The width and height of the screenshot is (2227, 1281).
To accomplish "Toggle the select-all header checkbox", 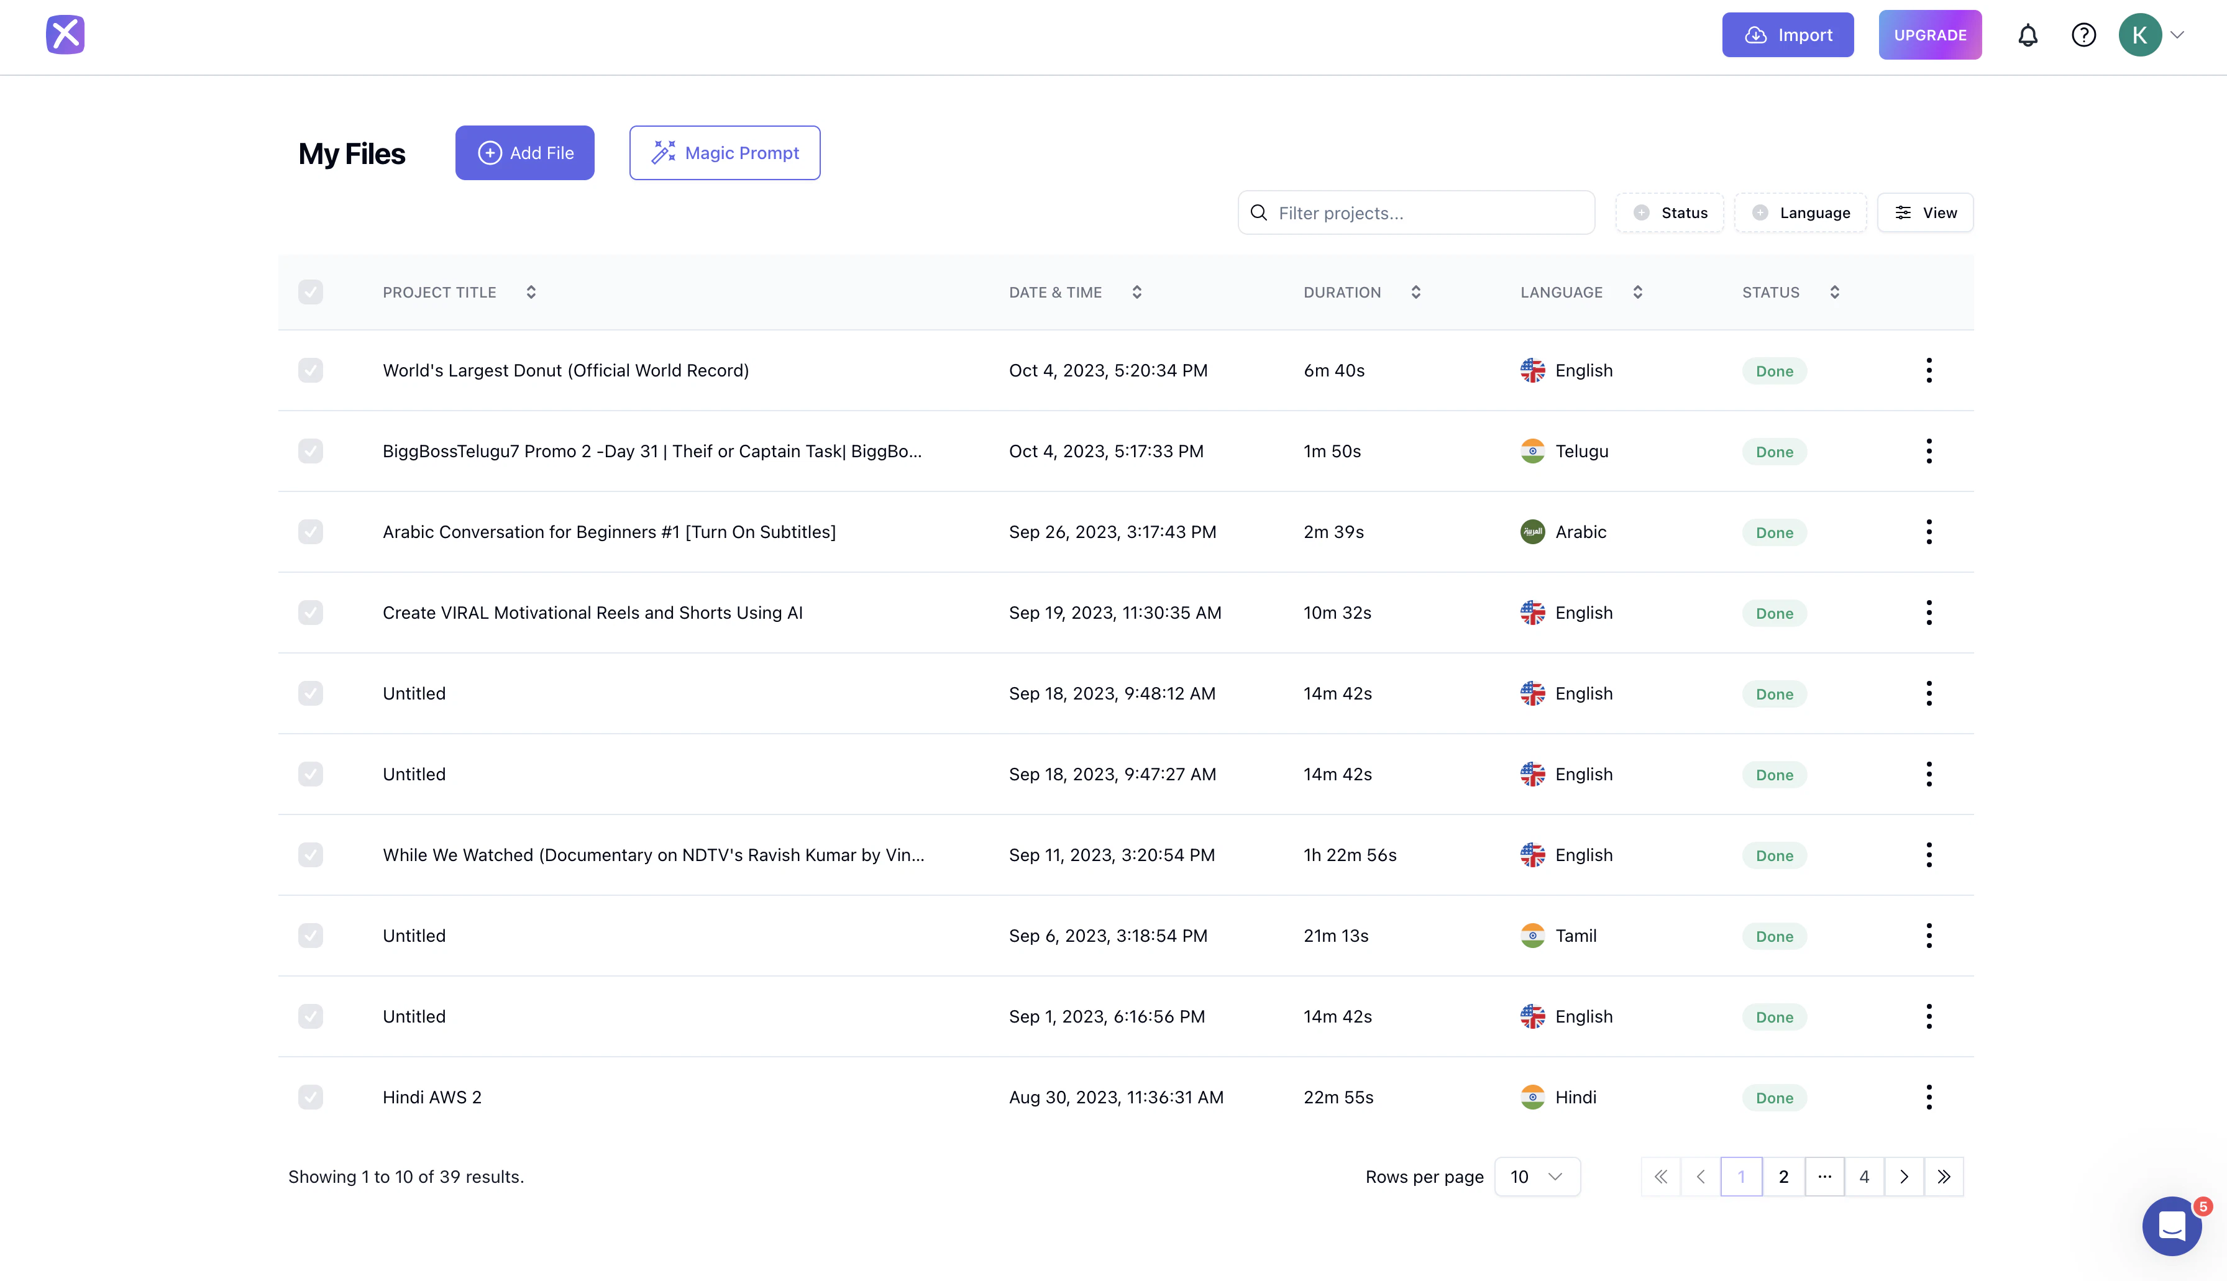I will [311, 292].
